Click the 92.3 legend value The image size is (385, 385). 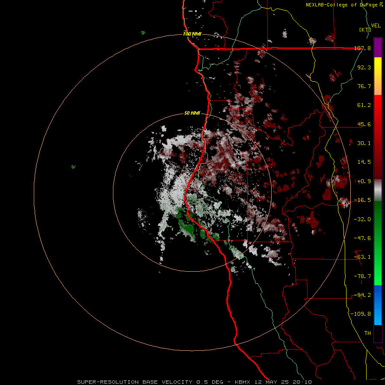point(364,67)
